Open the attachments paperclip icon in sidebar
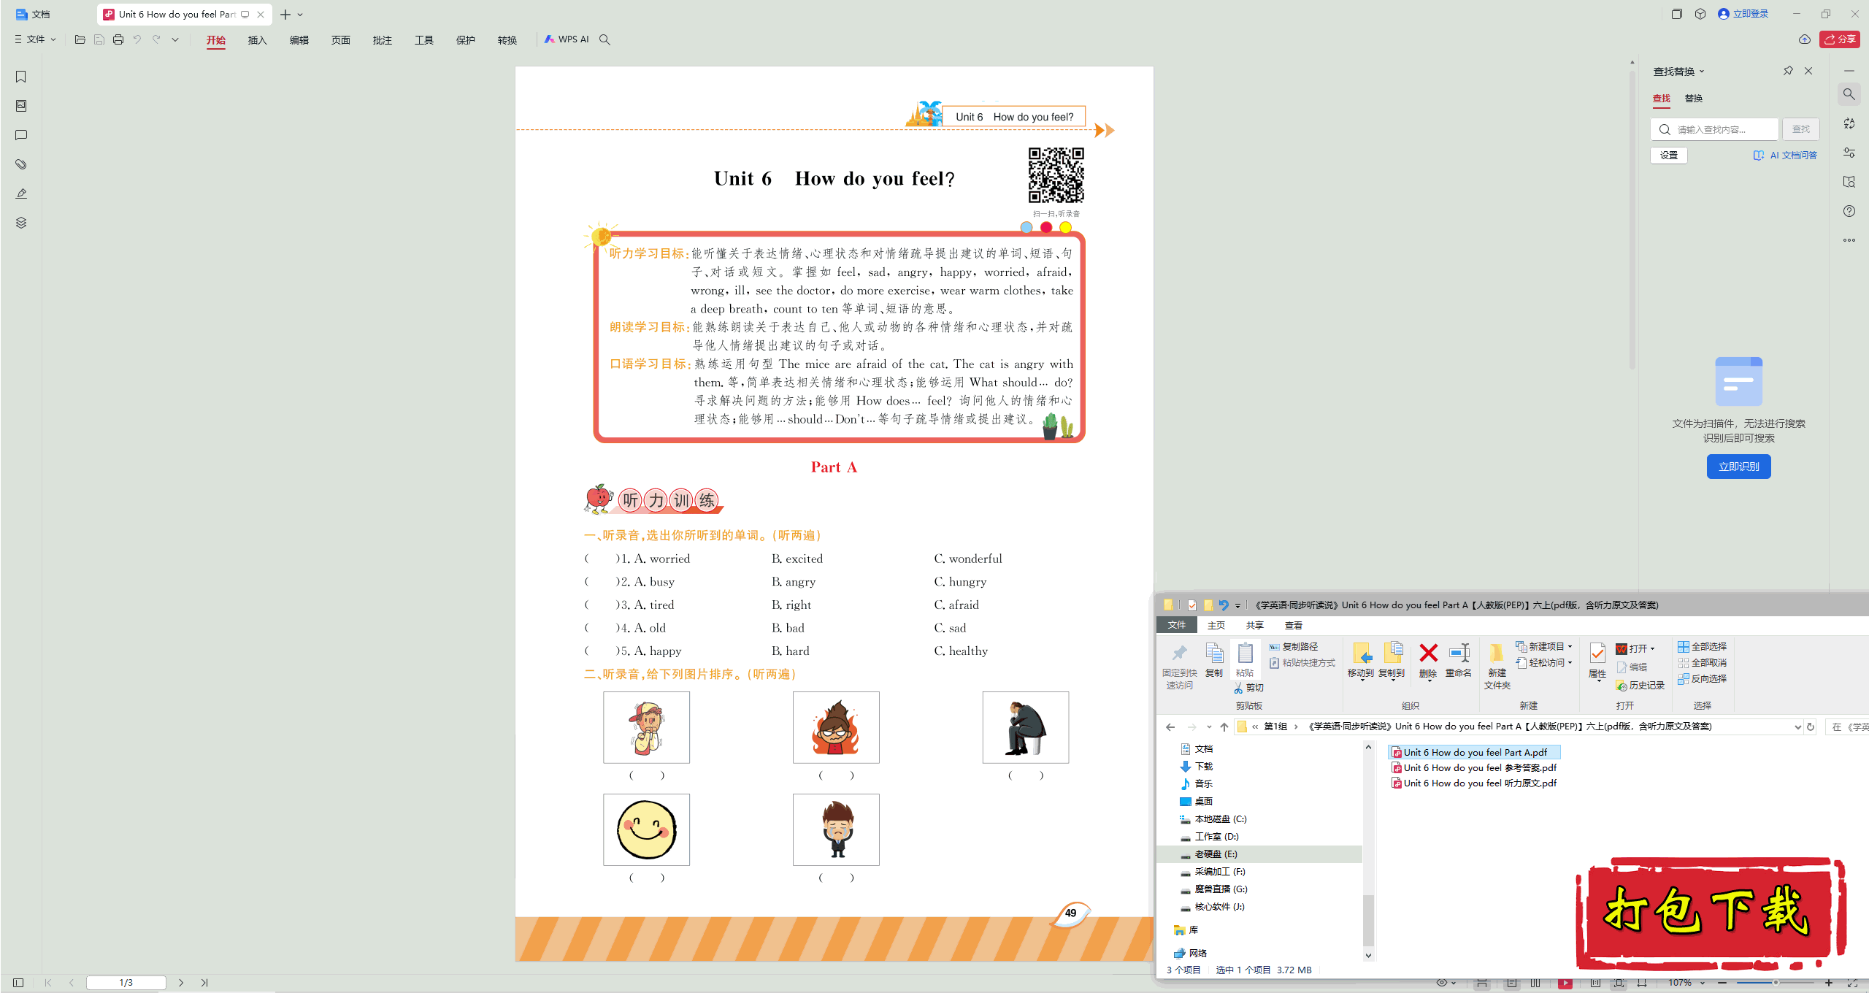The width and height of the screenshot is (1869, 993). pyautogui.click(x=21, y=164)
